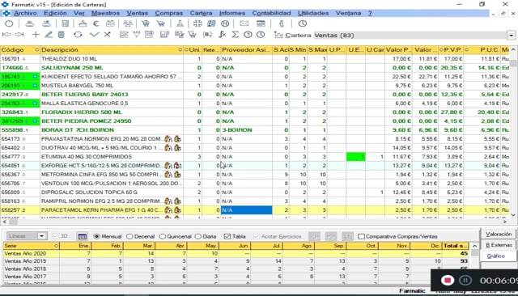Viewport: 518px width, 296px height.
Task: Click the clock icon in top toolbar
Action: 302,23
